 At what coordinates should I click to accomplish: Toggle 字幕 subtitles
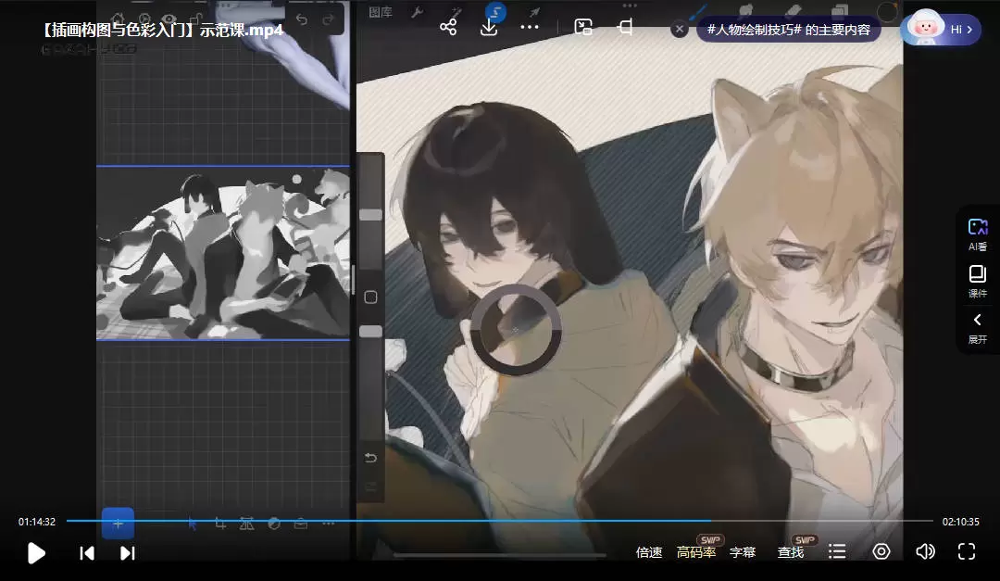(743, 552)
